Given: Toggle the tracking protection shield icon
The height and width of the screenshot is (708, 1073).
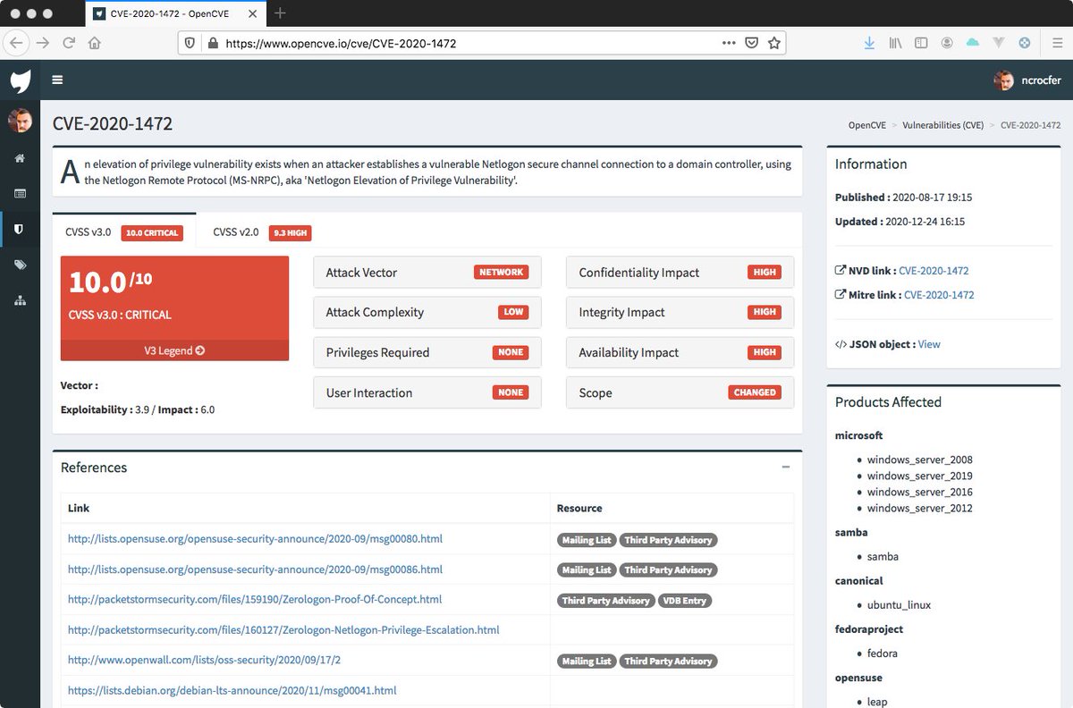Looking at the screenshot, I should click(189, 42).
